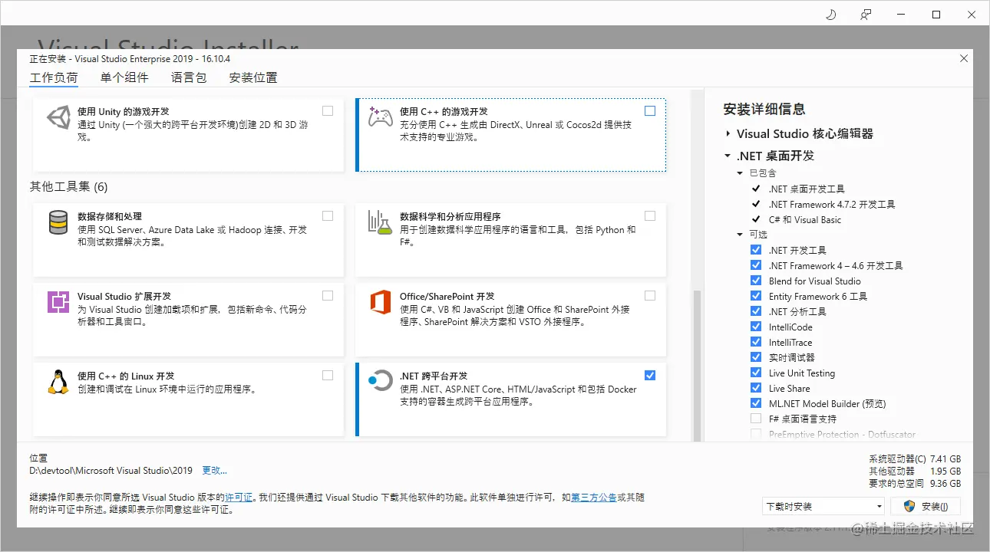Uncheck Blend for Visual Studio option
990x552 pixels.
pos(755,281)
